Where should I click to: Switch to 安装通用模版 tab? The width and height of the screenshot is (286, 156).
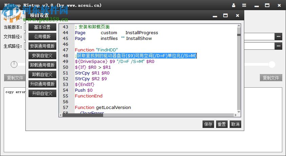42,46
